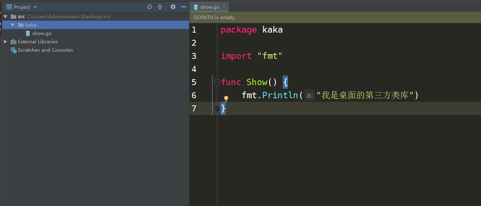The width and height of the screenshot is (481, 206).
Task: Click the src path C:\Users\Administrator\Desktop\src
Action: coord(69,17)
